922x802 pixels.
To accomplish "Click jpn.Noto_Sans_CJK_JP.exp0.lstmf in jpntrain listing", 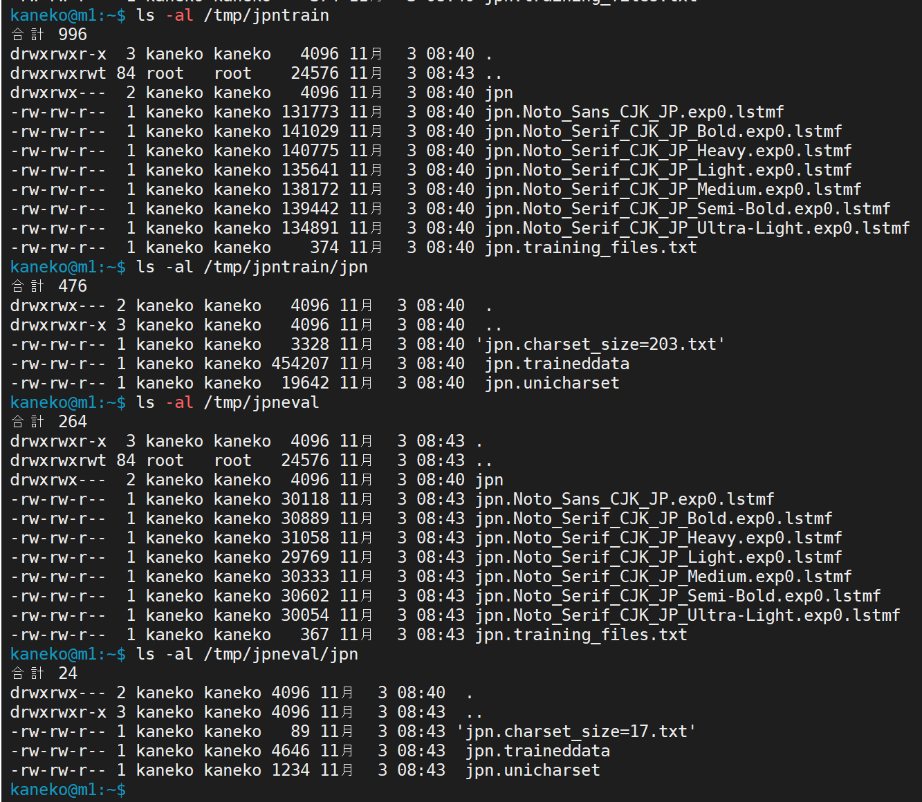I will point(634,112).
